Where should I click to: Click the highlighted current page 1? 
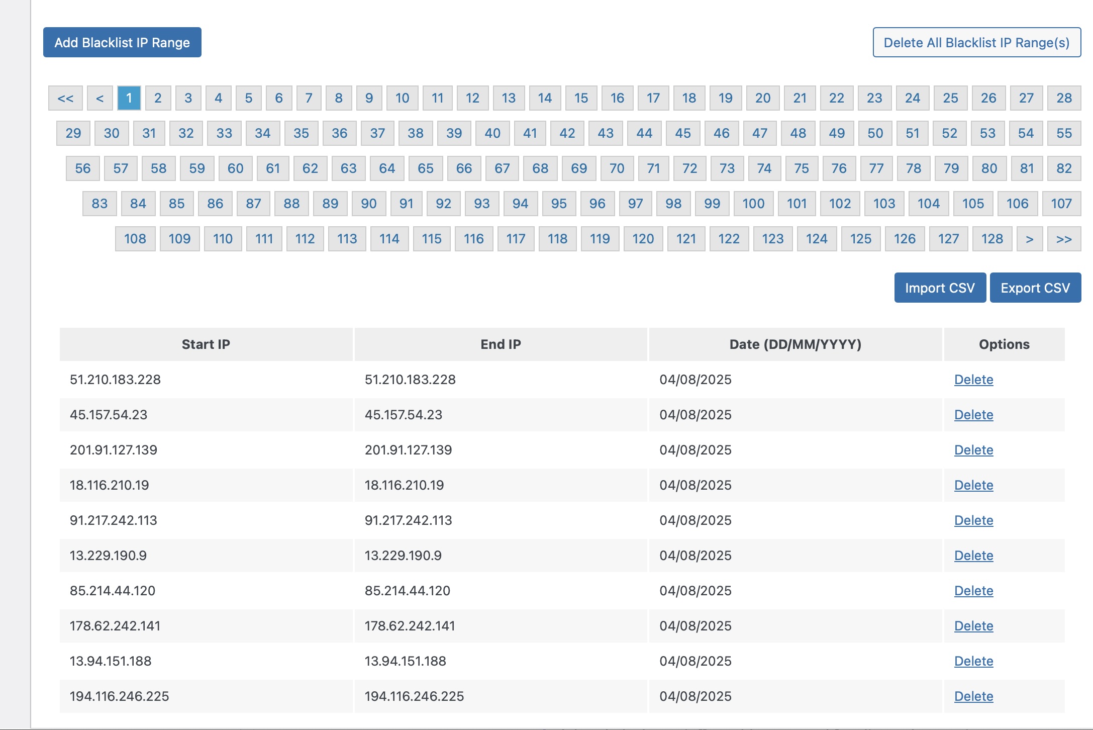[129, 98]
